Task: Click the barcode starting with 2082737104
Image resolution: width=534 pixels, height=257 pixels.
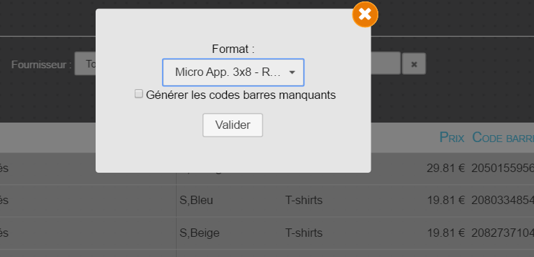Action: coord(503,233)
